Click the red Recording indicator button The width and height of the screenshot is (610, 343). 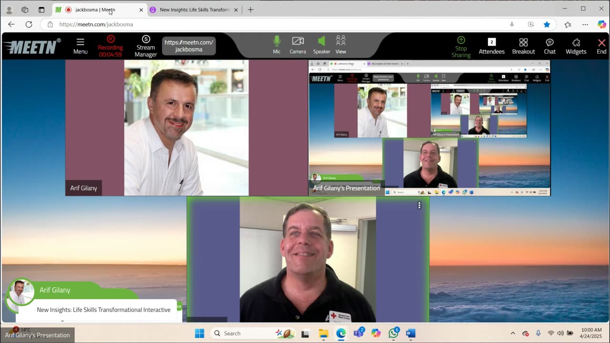(x=110, y=46)
